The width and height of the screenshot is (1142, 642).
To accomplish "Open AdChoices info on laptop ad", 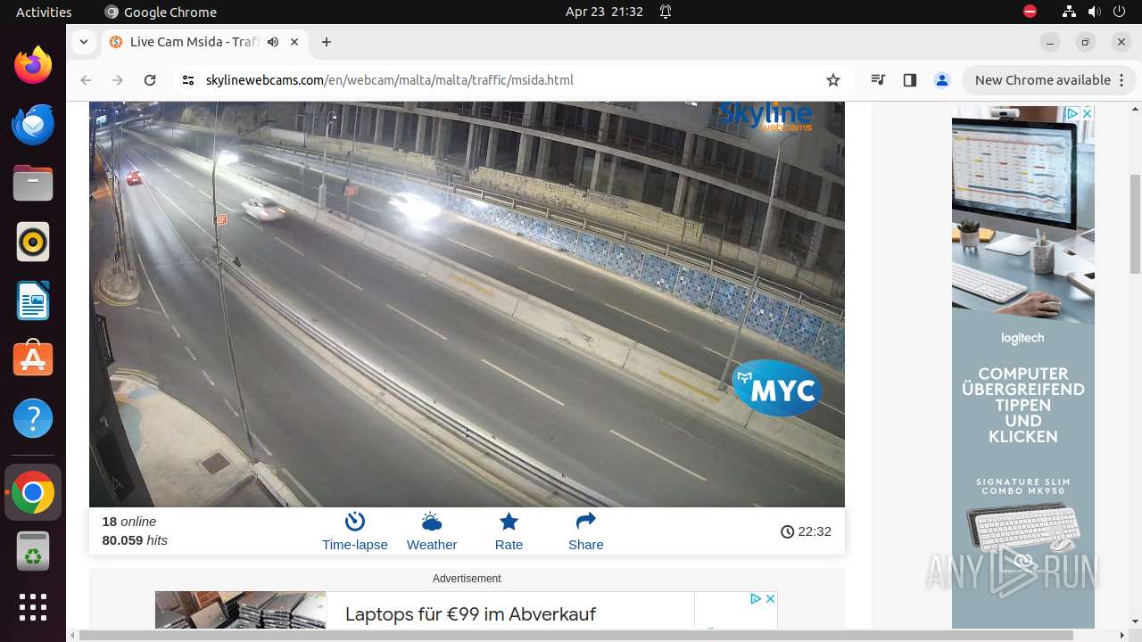I will tap(756, 598).
